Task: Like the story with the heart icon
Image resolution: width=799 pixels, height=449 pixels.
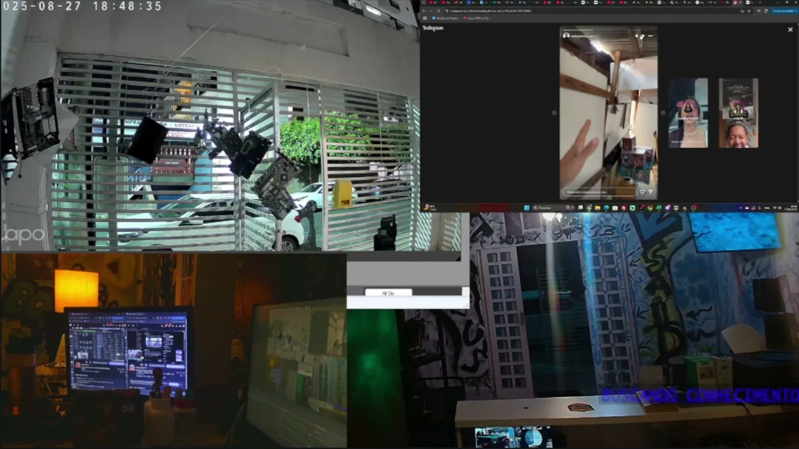Action: (x=642, y=192)
